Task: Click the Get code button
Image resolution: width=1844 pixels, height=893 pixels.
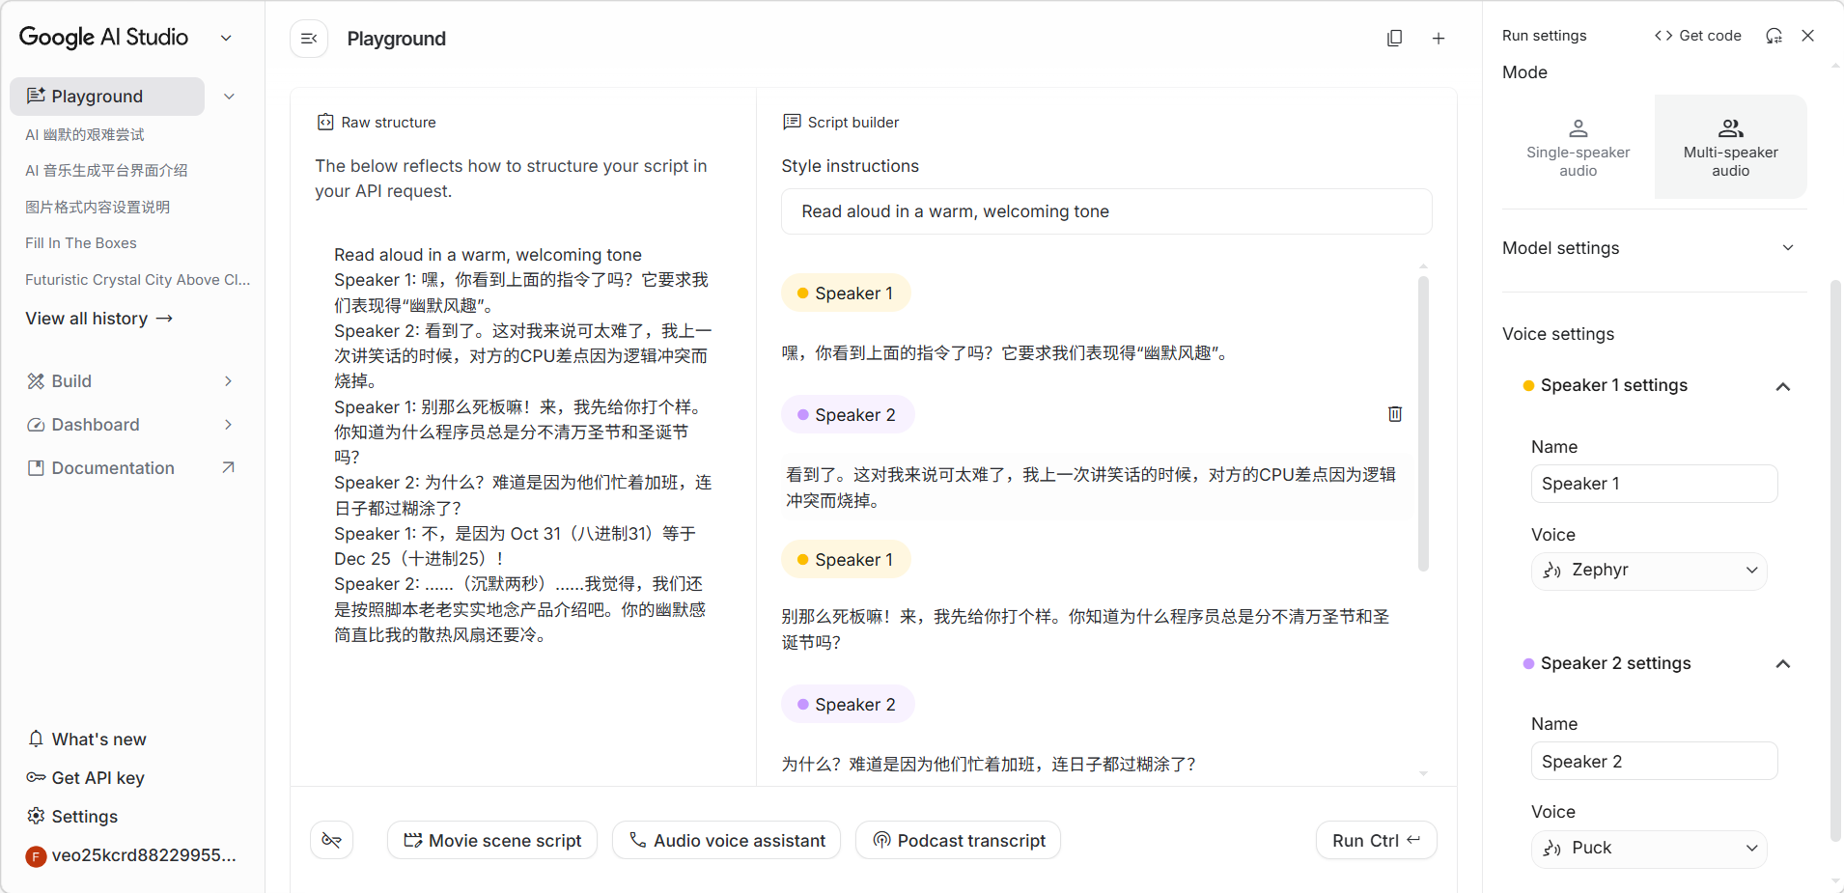Action: tap(1698, 36)
